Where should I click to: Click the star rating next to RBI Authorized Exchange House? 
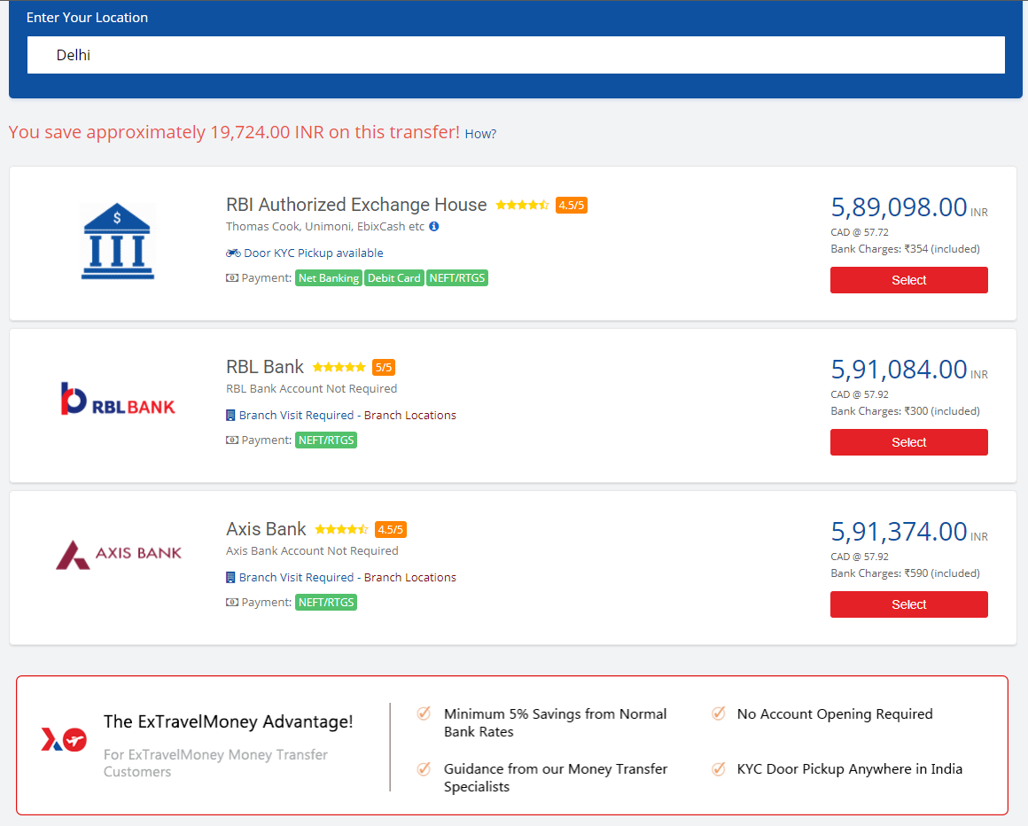coord(522,206)
